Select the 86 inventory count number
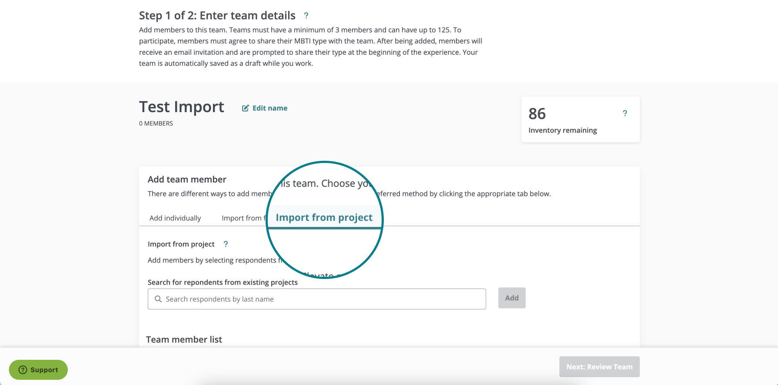Screen dimensions: 778x385 click(x=537, y=114)
